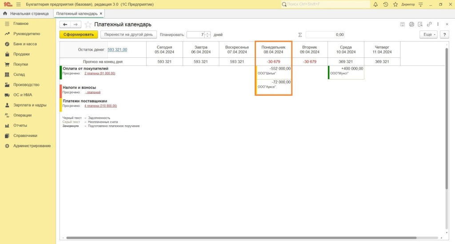Click Перенести на другой день button
Viewport: 455px width, 244px height.
[x=128, y=35]
